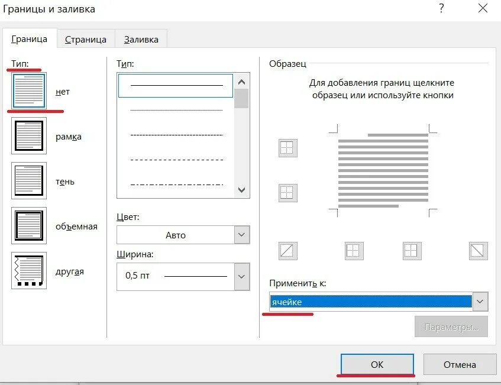
Task: Click the 'тень' label text
Action: click(x=65, y=182)
